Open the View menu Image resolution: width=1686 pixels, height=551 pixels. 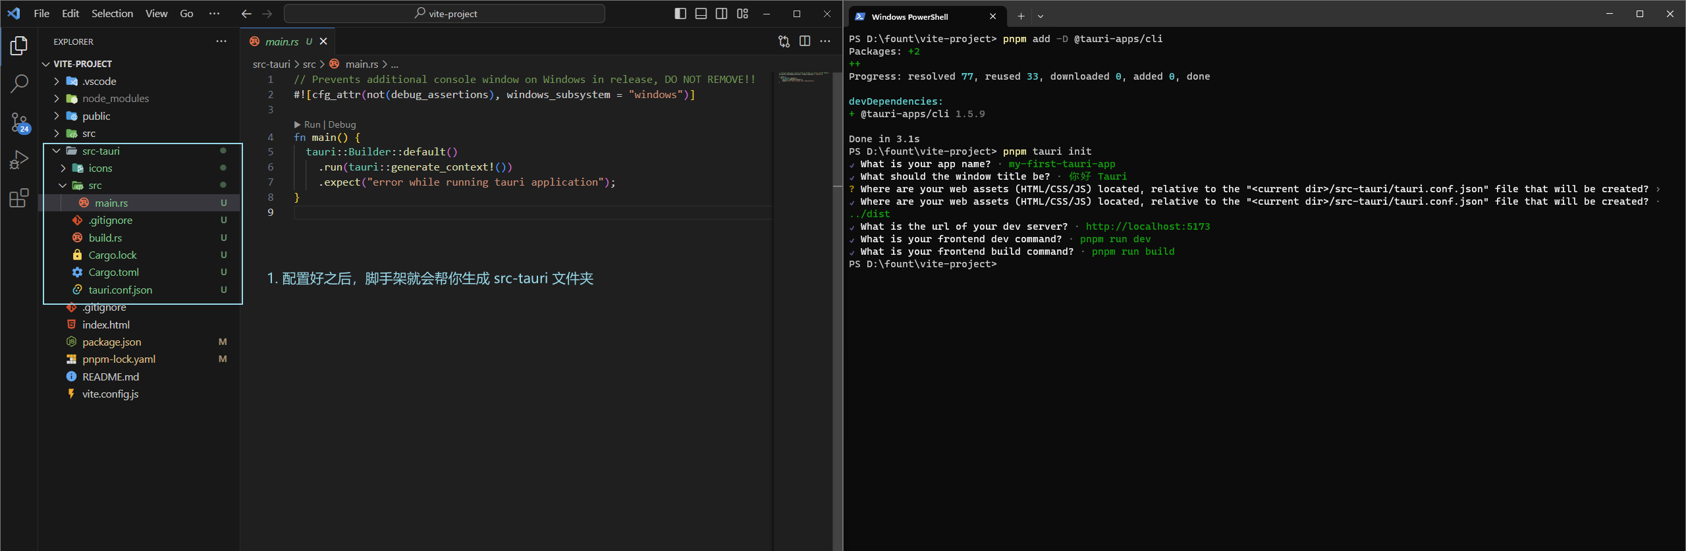(x=156, y=13)
